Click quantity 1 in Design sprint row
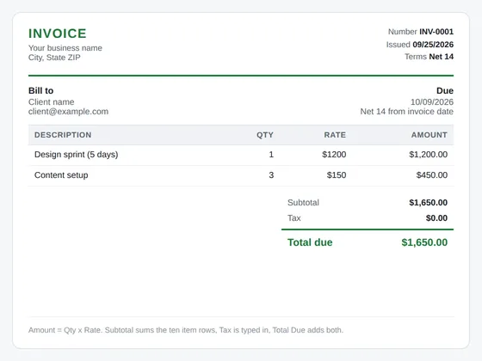482x361 pixels. pyautogui.click(x=271, y=155)
